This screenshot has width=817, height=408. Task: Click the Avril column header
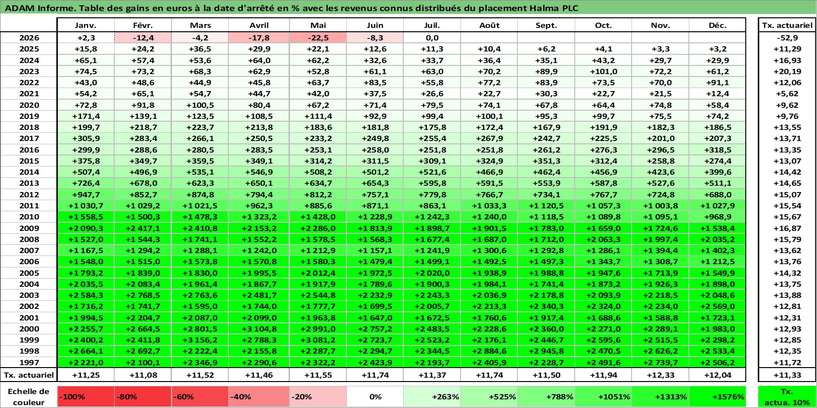[x=259, y=25]
